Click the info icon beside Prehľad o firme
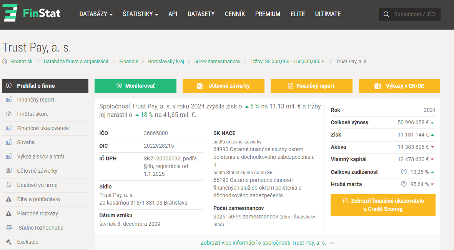The height and width of the screenshot is (250, 454). coord(9,85)
